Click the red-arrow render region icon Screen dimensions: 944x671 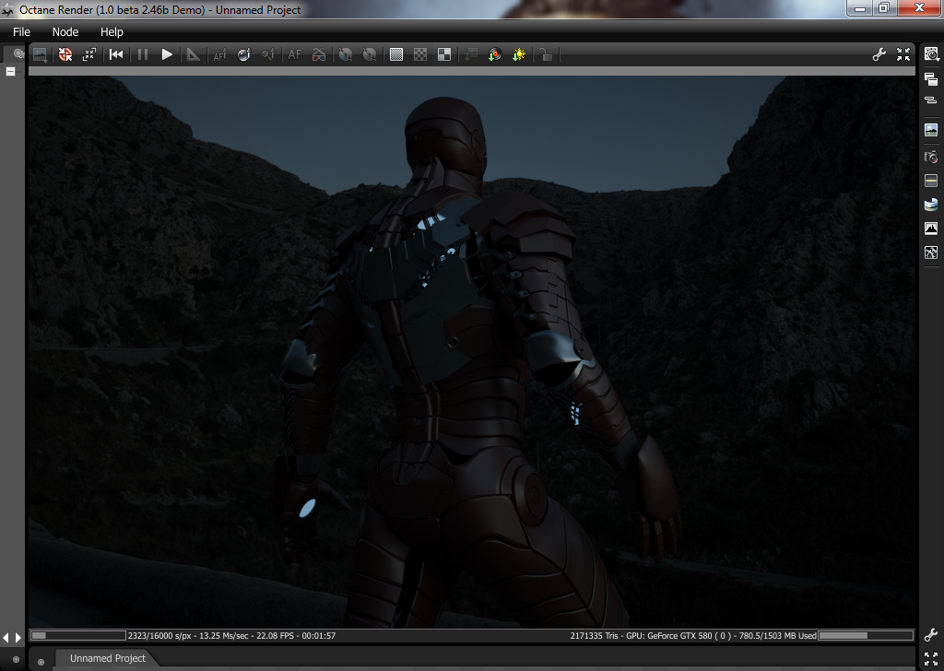click(65, 55)
